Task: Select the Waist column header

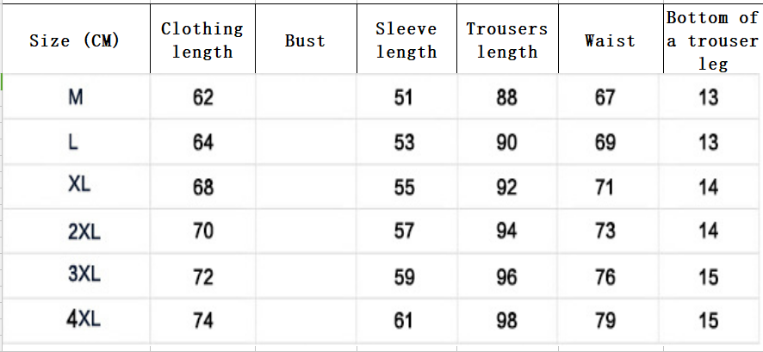Action: tap(609, 40)
